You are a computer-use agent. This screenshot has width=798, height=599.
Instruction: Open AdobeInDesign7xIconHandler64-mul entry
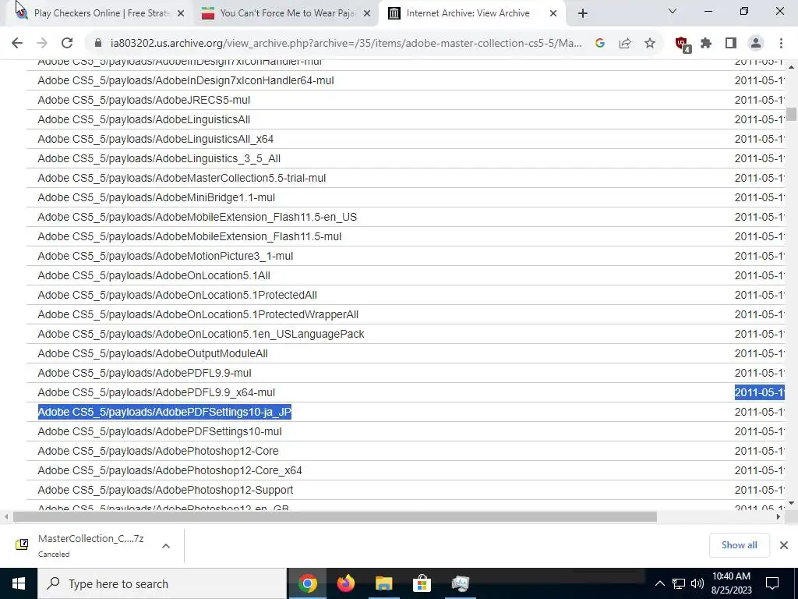click(x=185, y=80)
